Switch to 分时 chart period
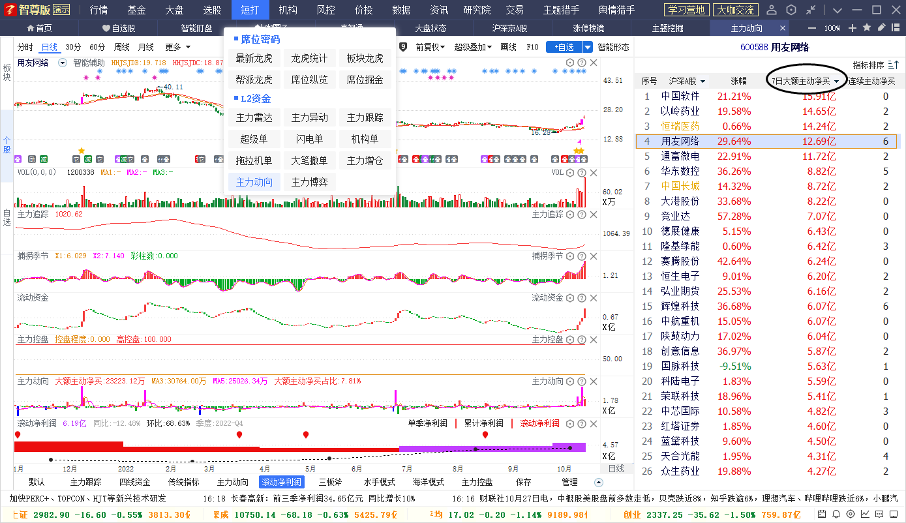Screen dimensions: 906x523 (x=25, y=47)
